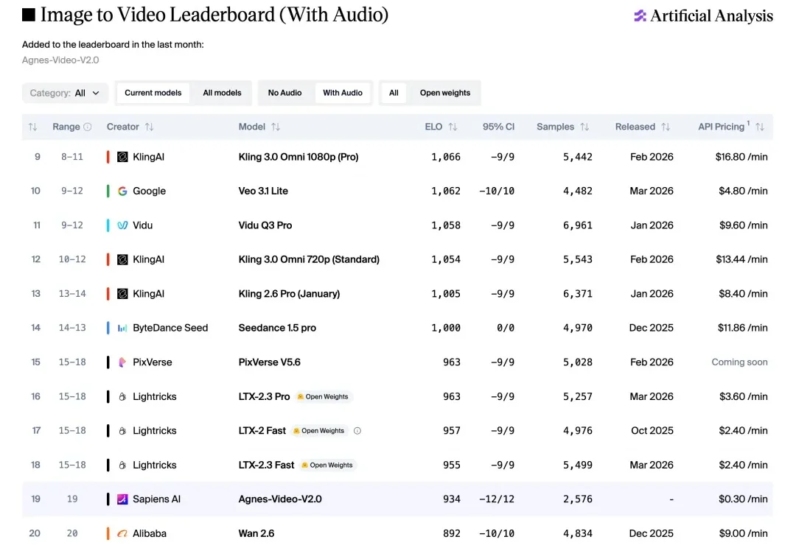Click the KlingAI logo in the Kling 2.6 Pro row
Image resolution: width=796 pixels, height=548 pixels.
tap(122, 294)
